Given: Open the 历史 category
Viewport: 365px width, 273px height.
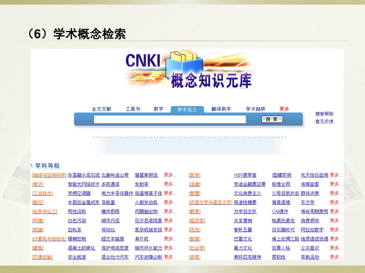Looking at the screenshot, I should pos(195,230).
